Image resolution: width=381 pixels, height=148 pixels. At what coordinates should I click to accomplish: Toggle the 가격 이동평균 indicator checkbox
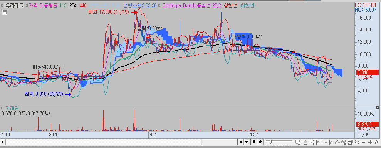point(27,5)
